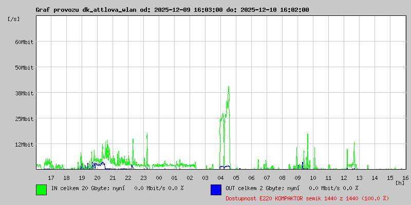Viewport: 411px width, 205px height.
Task: Click the '[/s]' unit label
Action: pos(14,19)
